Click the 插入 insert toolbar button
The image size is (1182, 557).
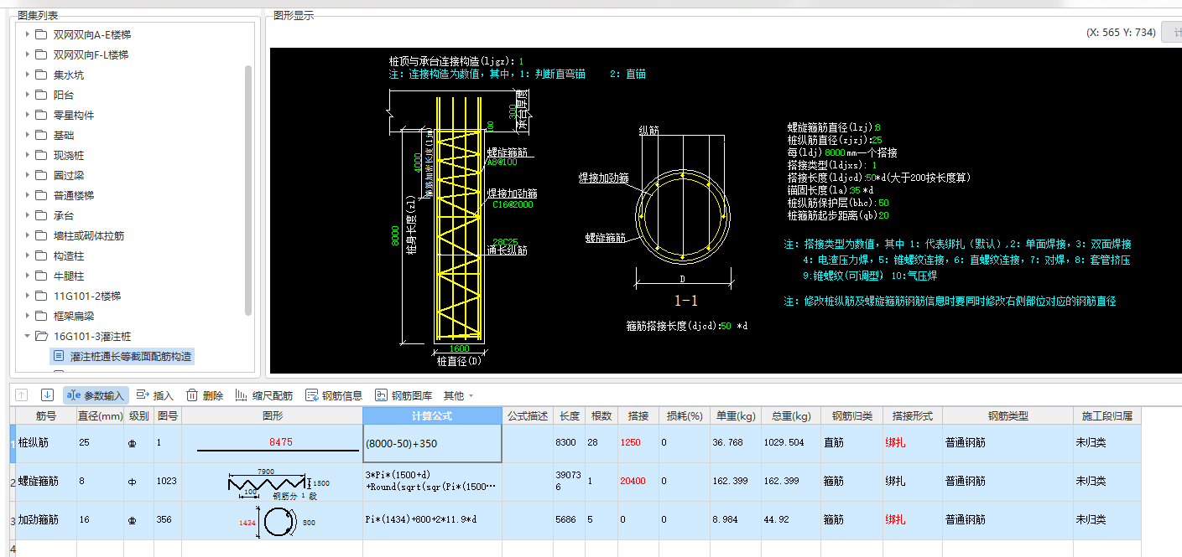[x=154, y=395]
